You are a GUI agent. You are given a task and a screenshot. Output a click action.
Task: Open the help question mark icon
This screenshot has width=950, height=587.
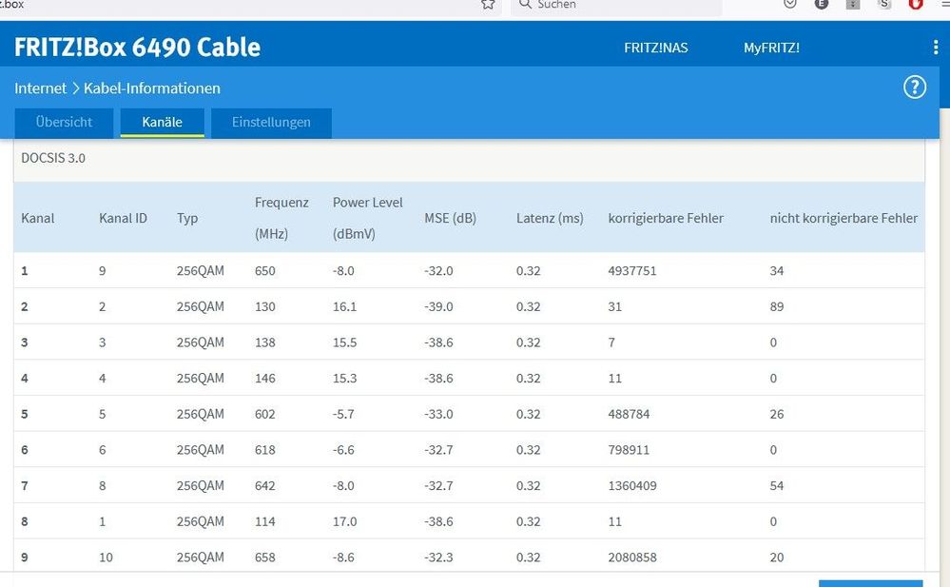[914, 88]
